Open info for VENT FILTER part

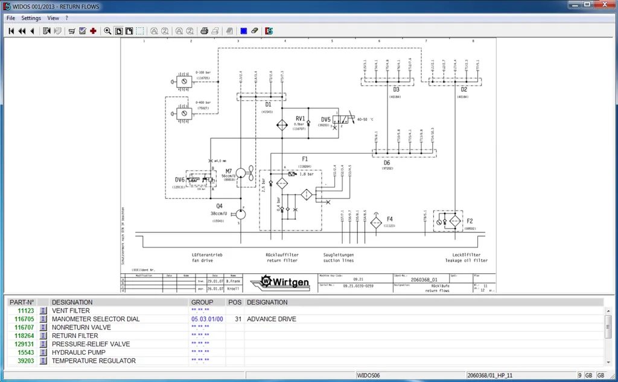click(x=43, y=311)
